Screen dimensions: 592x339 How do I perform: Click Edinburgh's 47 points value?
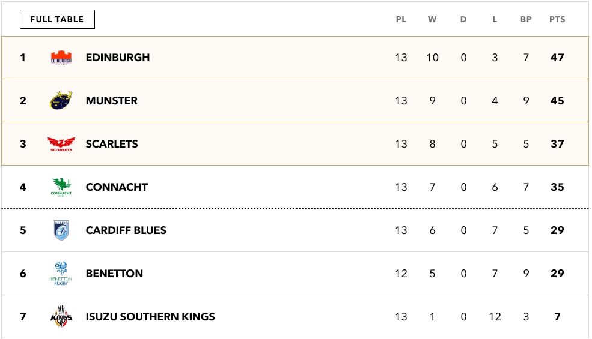pos(557,58)
